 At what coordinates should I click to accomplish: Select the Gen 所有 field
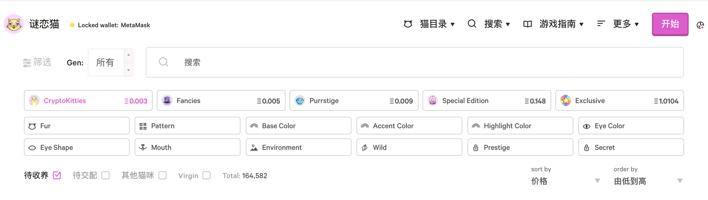tap(106, 63)
